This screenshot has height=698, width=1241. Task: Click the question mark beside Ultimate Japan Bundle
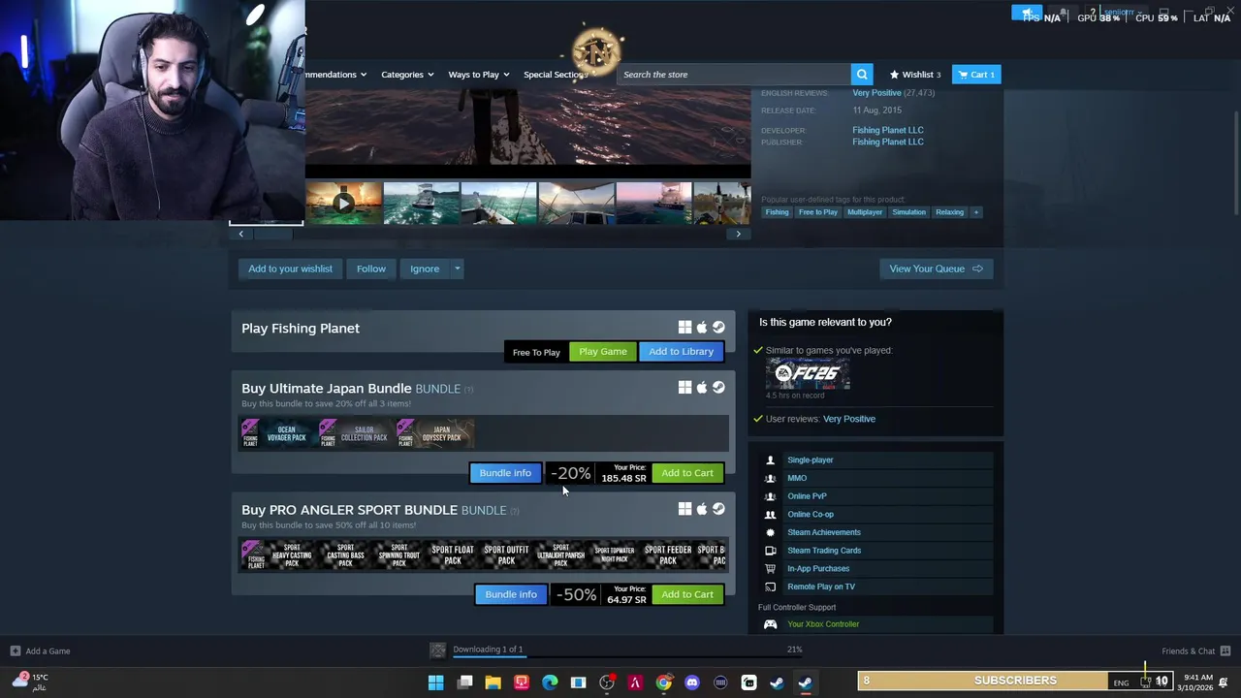click(468, 390)
